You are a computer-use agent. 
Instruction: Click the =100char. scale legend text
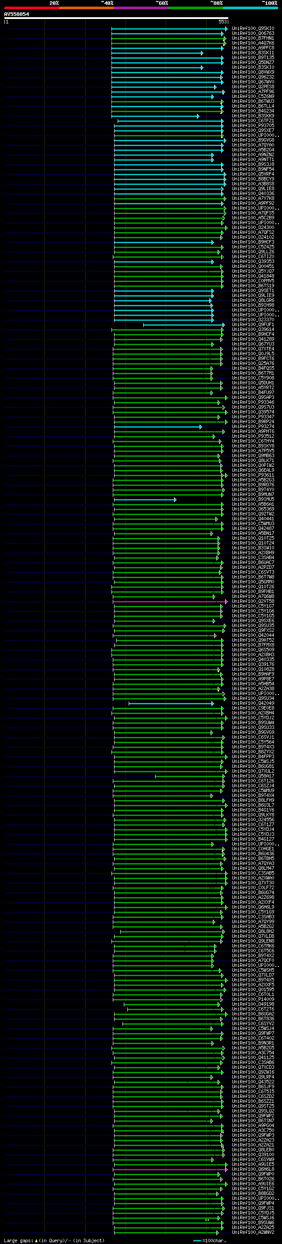click(214, 1240)
